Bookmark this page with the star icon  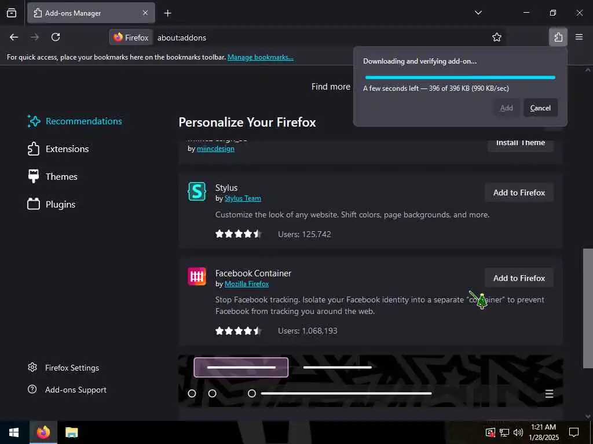(496, 37)
